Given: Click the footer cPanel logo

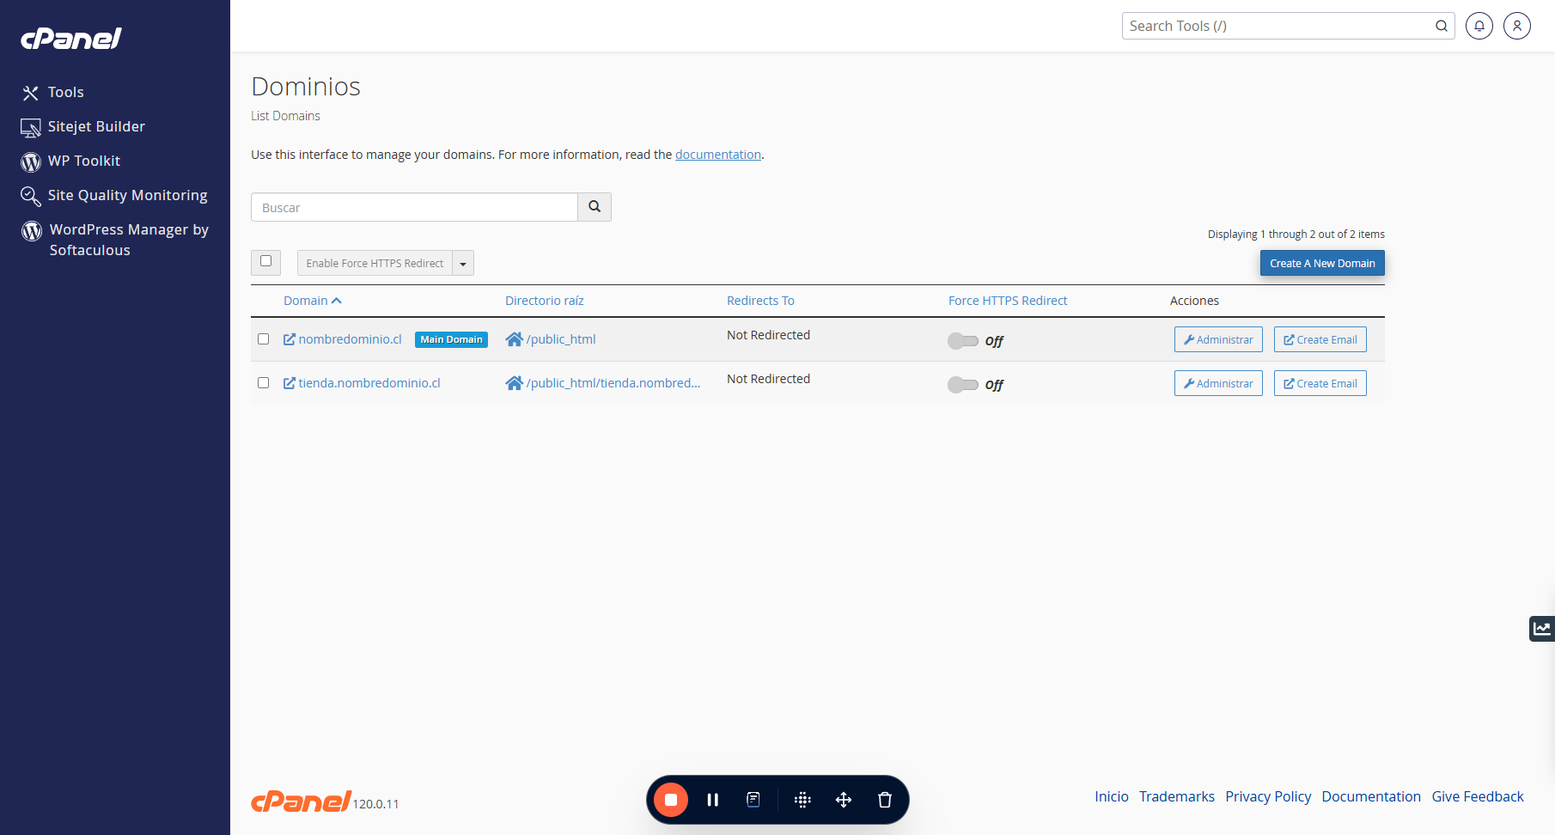Looking at the screenshot, I should coord(301,801).
